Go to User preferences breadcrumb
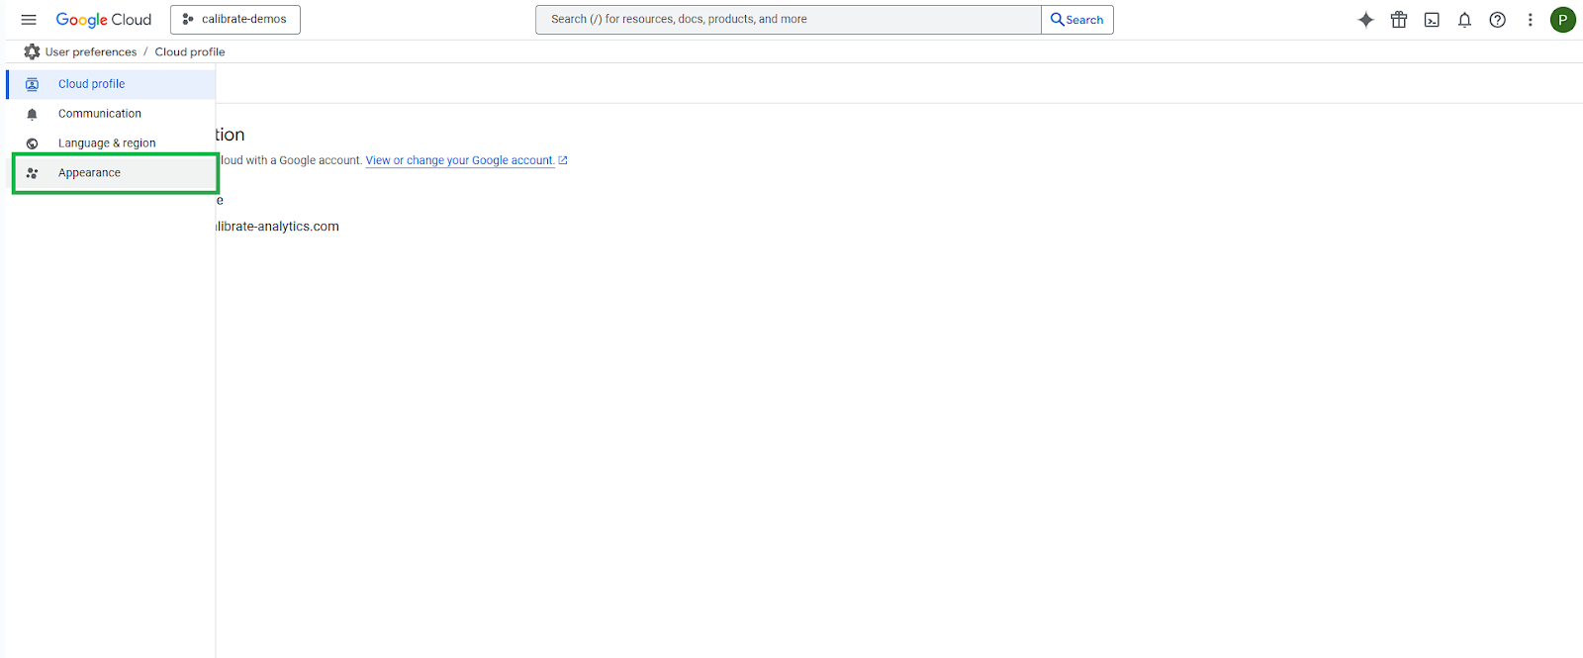1583x658 pixels. pyautogui.click(x=91, y=51)
